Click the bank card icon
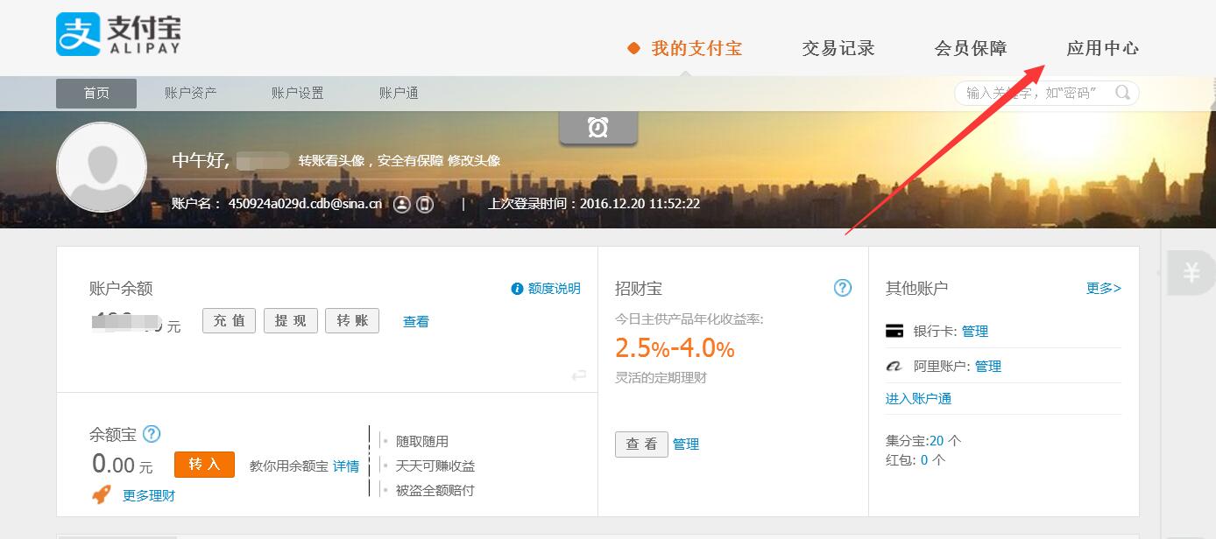 pyautogui.click(x=894, y=331)
